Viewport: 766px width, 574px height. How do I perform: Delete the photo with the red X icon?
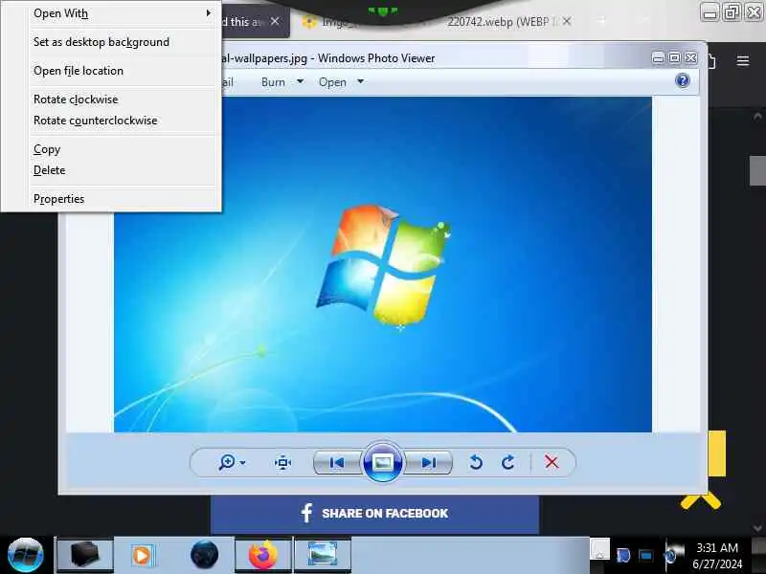(x=552, y=462)
